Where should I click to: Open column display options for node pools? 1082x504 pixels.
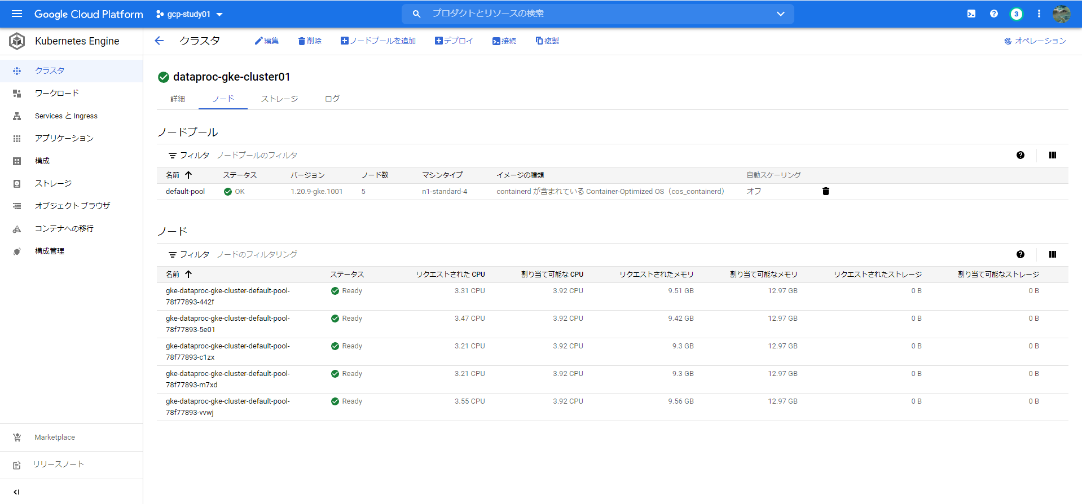coord(1053,155)
